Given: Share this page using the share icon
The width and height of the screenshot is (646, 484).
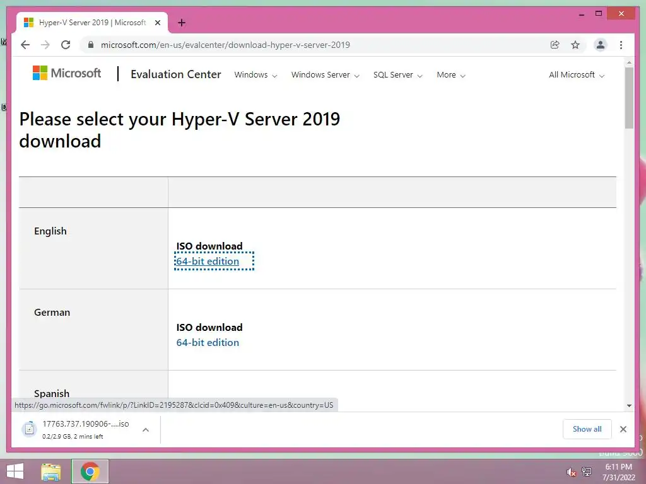Looking at the screenshot, I should tap(555, 45).
